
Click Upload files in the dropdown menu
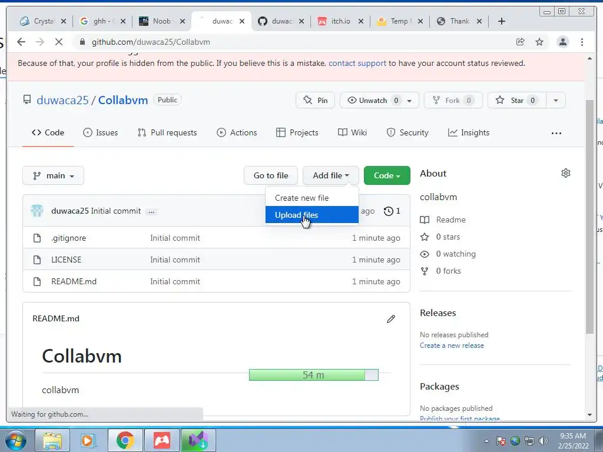(x=312, y=215)
